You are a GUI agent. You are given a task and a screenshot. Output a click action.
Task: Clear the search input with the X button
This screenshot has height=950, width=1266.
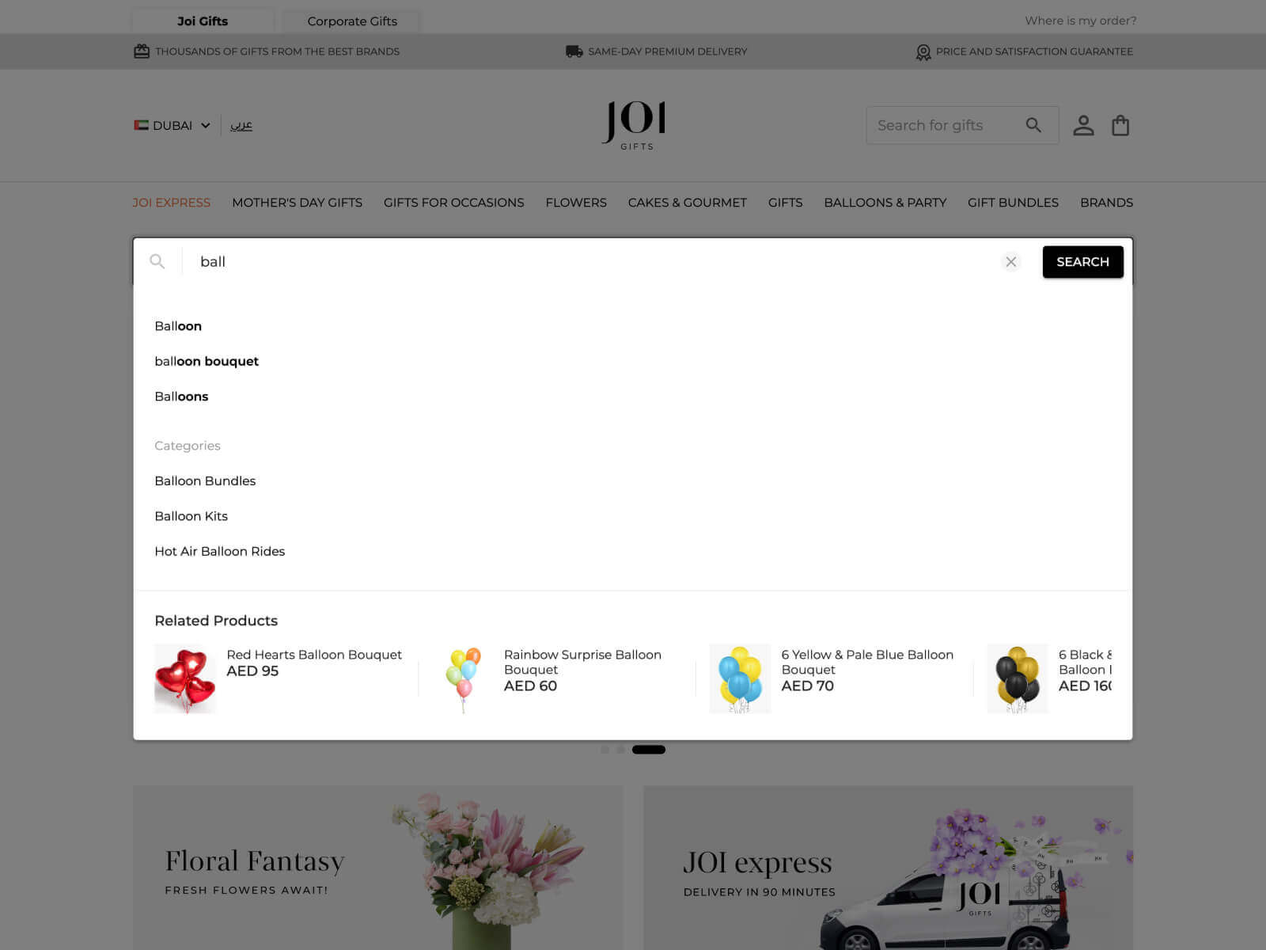point(1010,261)
